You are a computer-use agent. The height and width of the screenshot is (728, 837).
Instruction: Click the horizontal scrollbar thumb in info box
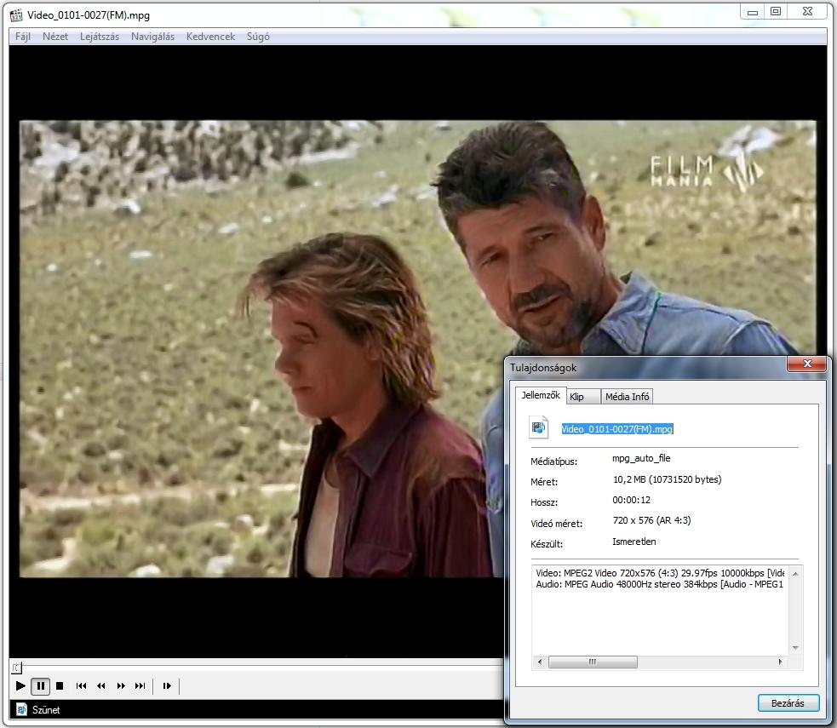(x=593, y=662)
